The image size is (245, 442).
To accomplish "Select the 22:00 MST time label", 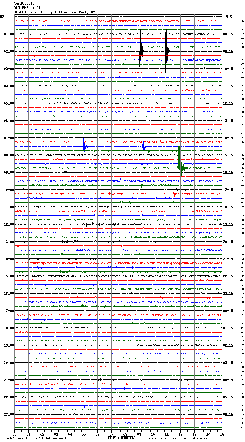I will tap(9, 397).
